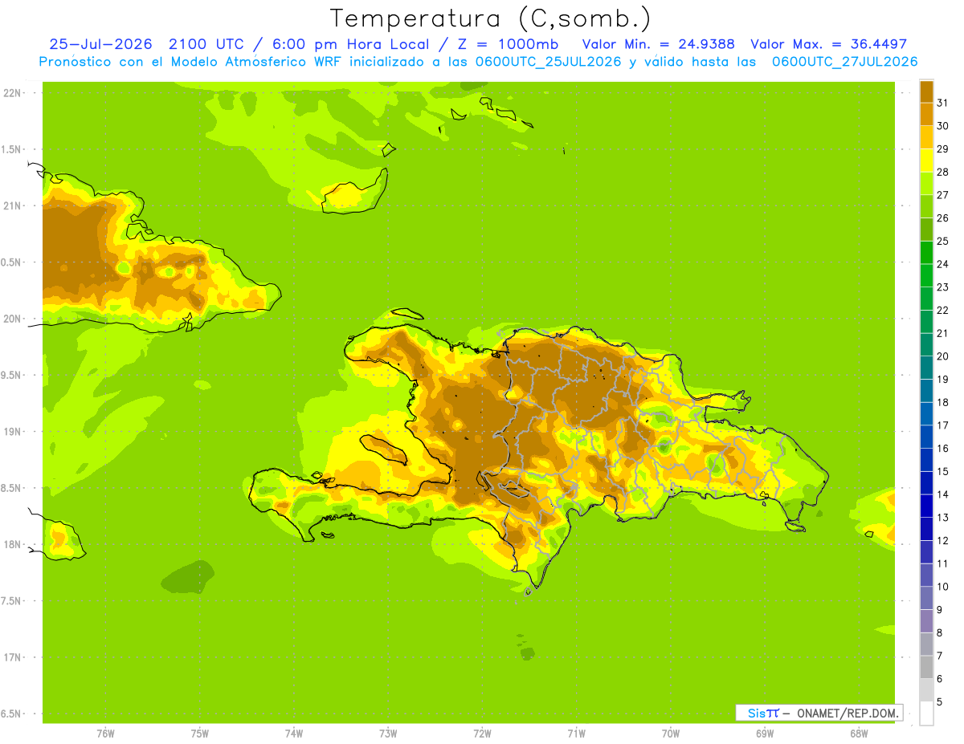Select the green legend band between 26 and 27

point(926,206)
